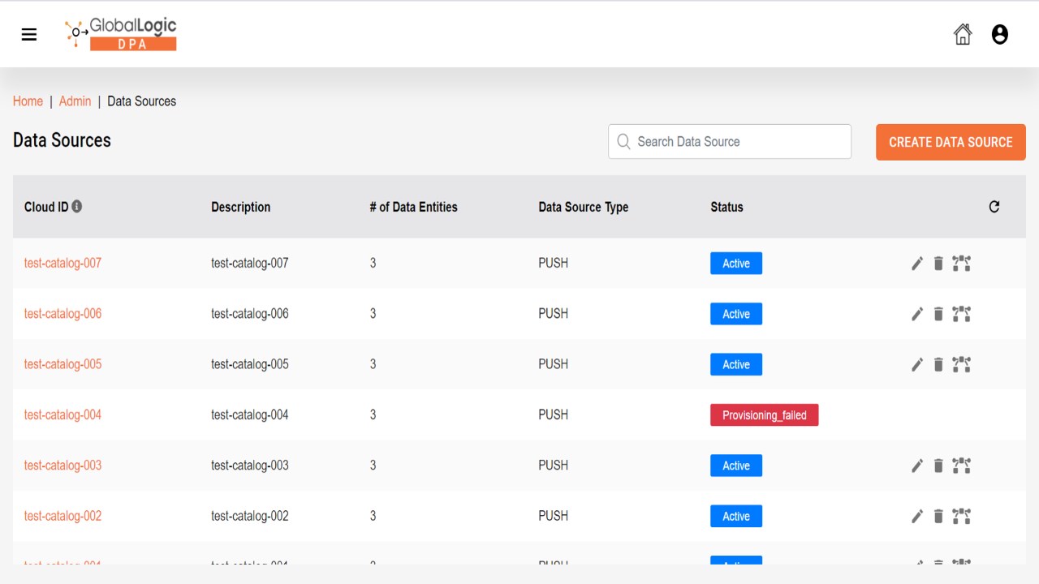Open the user account profile icon
This screenshot has height=584, width=1039.
pos(1000,34)
